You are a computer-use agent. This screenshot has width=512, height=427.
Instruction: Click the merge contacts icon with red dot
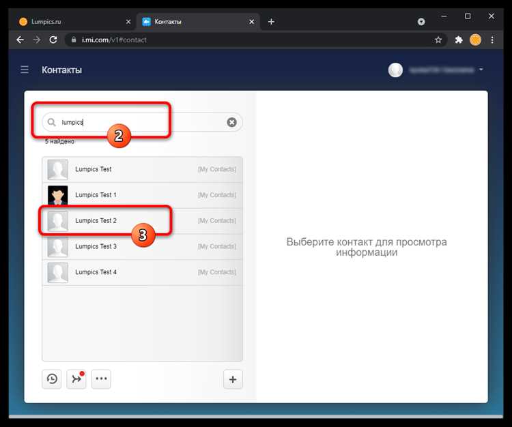(76, 379)
